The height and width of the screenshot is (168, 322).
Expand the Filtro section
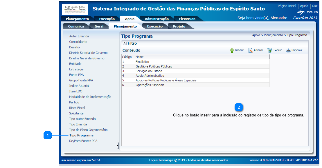[125, 43]
